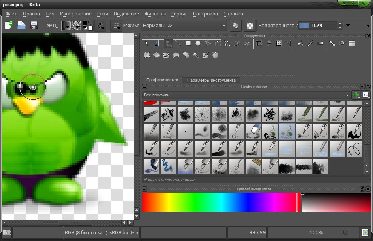Select the Move tool
The width and height of the screenshot is (373, 241).
269,43
